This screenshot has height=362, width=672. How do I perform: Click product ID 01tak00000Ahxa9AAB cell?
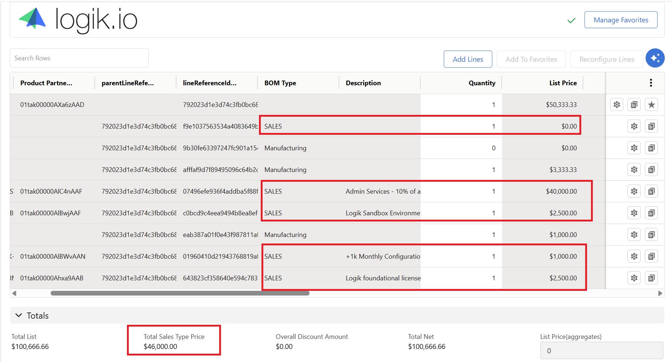52,278
